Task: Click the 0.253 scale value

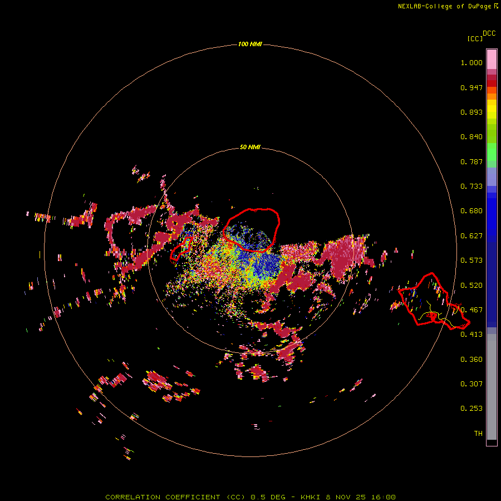Action: click(x=471, y=409)
